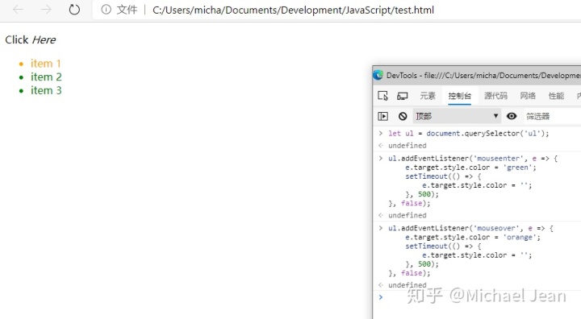Clear the console with the ban icon
The height and width of the screenshot is (319, 581).
tap(403, 116)
